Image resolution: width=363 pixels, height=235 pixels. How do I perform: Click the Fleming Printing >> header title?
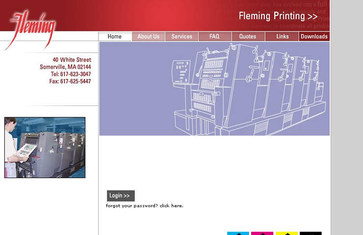278,16
